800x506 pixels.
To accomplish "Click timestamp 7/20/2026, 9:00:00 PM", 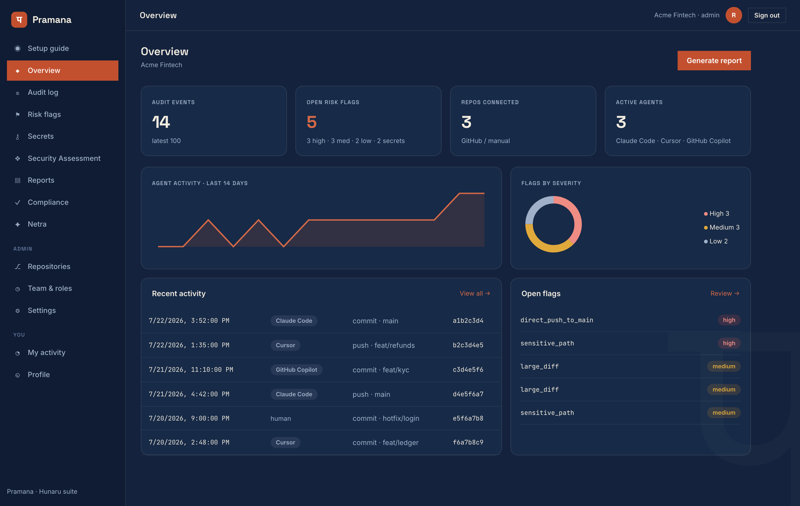I will point(189,418).
